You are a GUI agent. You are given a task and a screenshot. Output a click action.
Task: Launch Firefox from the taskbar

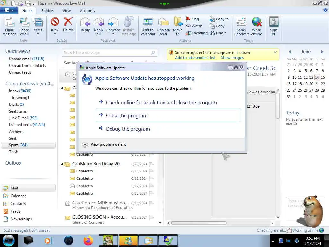click(88, 241)
